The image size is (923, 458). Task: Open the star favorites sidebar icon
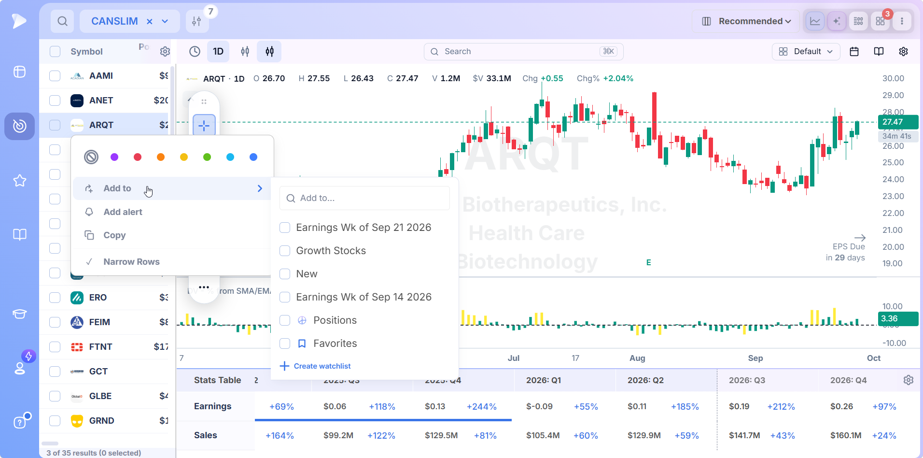20,181
